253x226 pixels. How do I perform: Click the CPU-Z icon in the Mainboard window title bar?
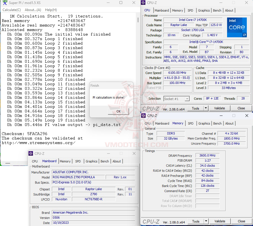(31, 153)
